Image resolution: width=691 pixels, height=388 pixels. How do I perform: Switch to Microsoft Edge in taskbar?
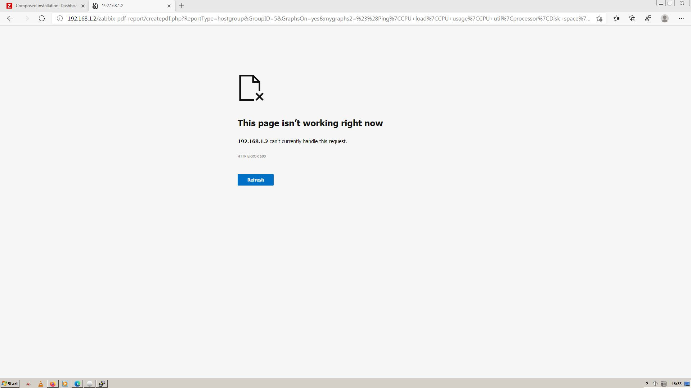click(x=77, y=384)
